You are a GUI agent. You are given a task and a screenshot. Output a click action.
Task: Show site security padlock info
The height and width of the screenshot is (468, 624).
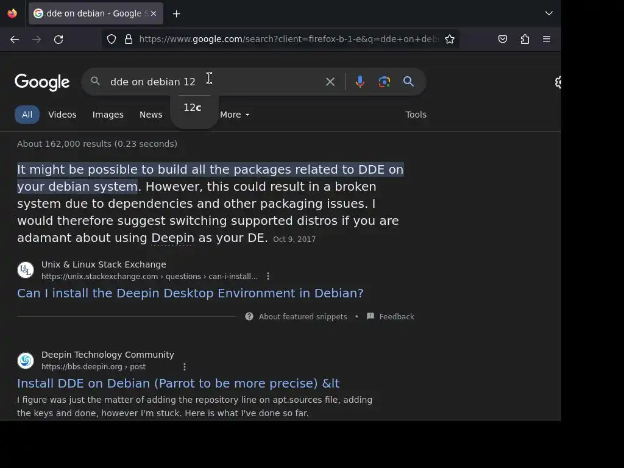(x=128, y=39)
